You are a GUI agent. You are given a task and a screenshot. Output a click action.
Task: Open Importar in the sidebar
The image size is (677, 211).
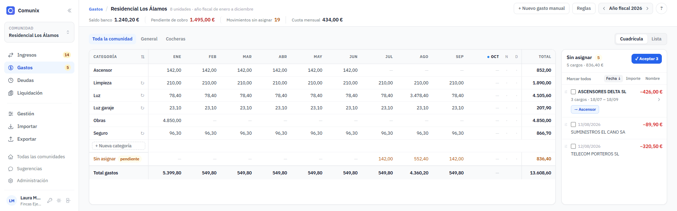click(x=39, y=126)
